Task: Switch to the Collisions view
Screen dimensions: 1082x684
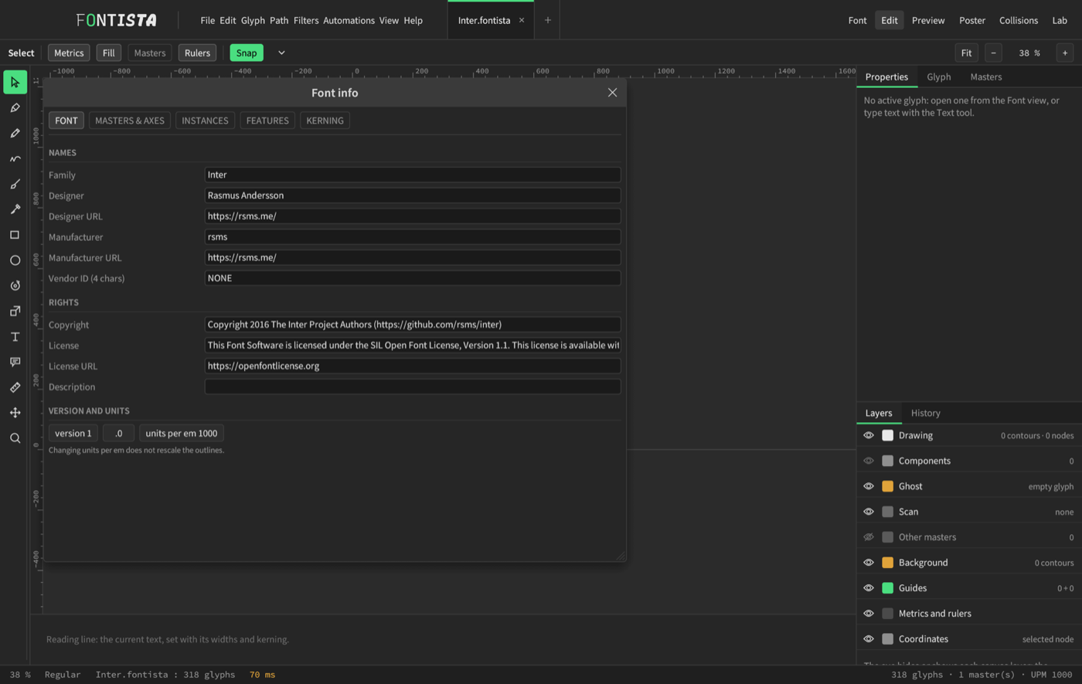Action: pos(1018,20)
